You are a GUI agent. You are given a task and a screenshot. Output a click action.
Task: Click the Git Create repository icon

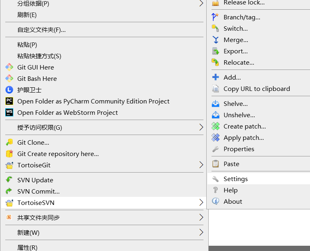click(x=9, y=154)
